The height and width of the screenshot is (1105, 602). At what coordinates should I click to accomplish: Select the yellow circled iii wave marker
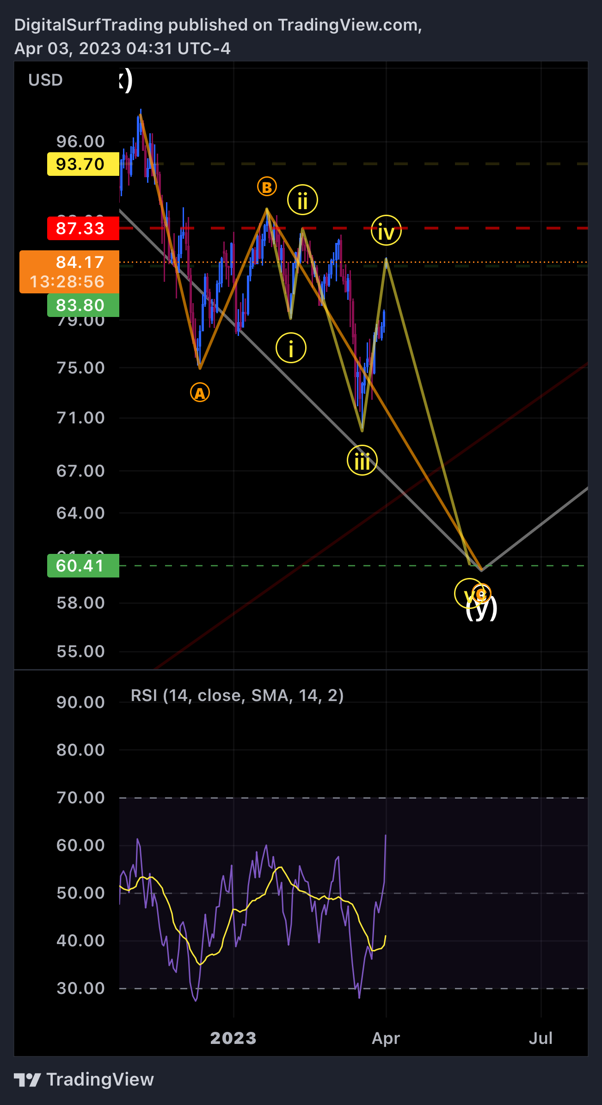(x=362, y=460)
